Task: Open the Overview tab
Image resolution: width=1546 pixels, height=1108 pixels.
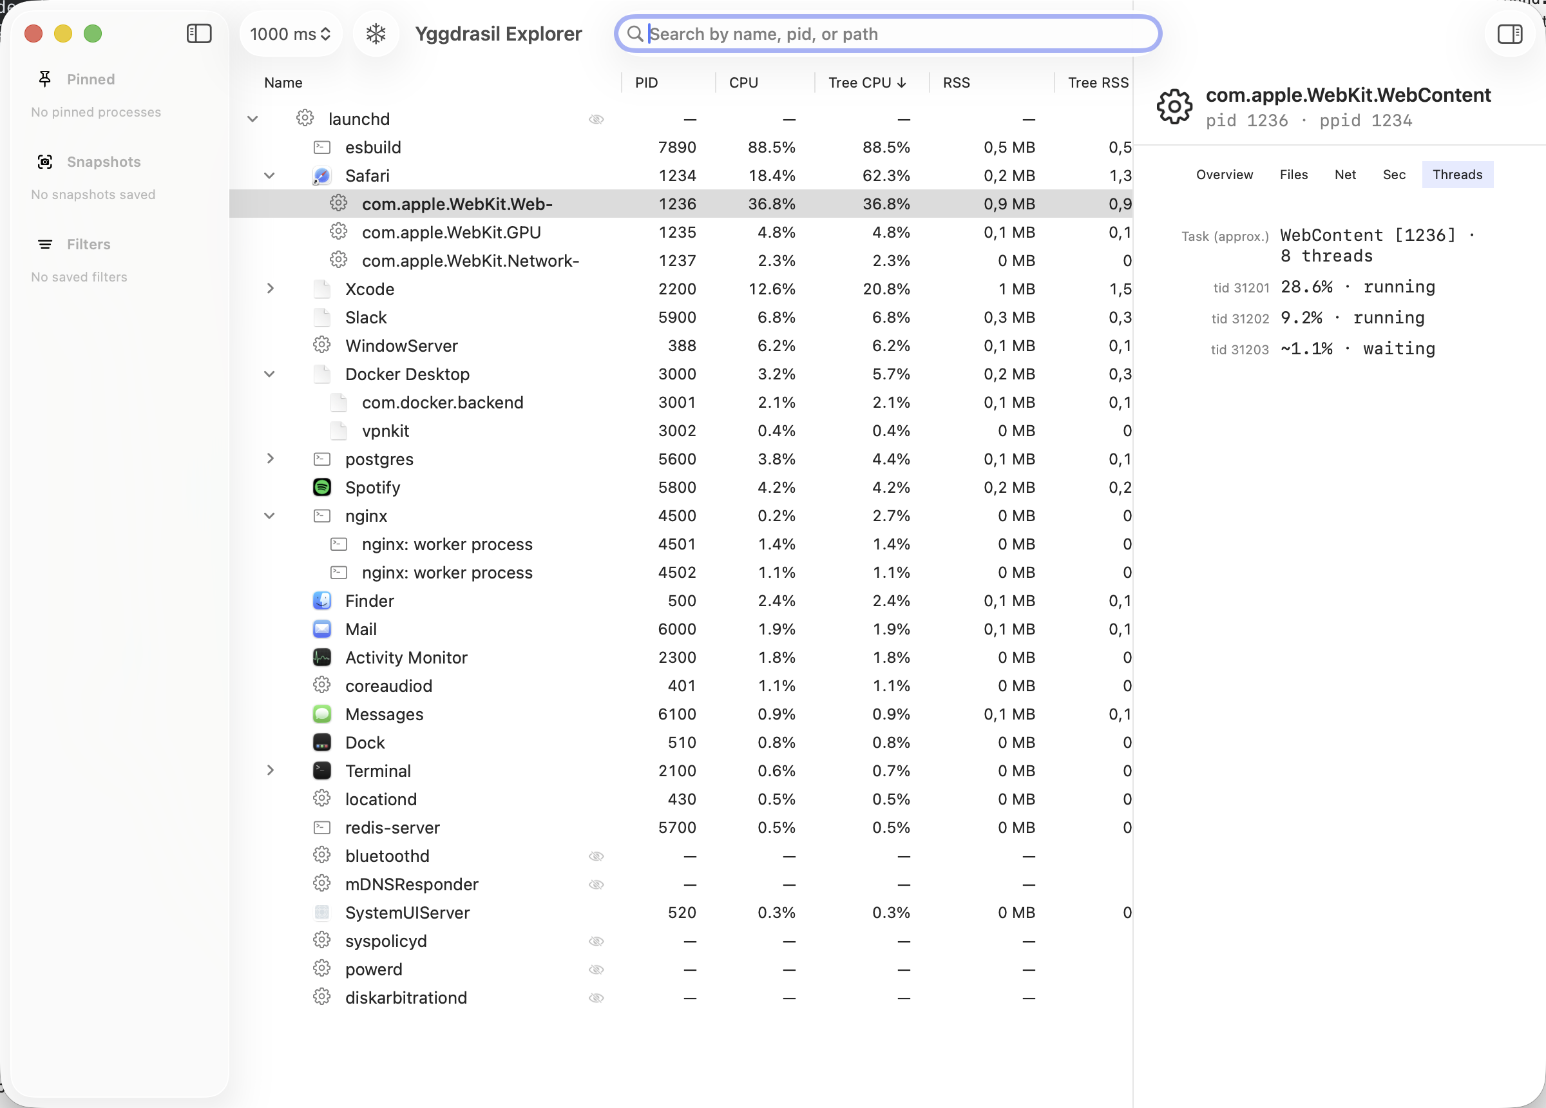Action: [x=1225, y=175]
